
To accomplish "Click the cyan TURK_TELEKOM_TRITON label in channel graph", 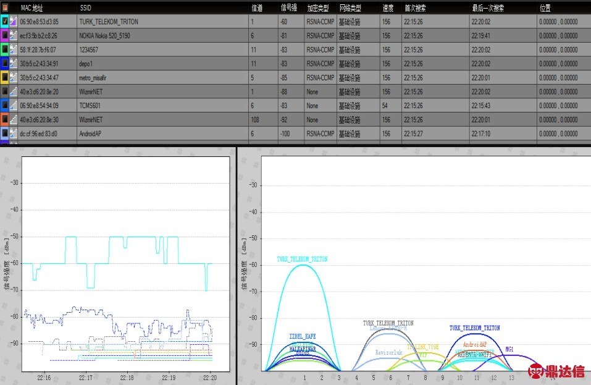I will click(x=302, y=259).
